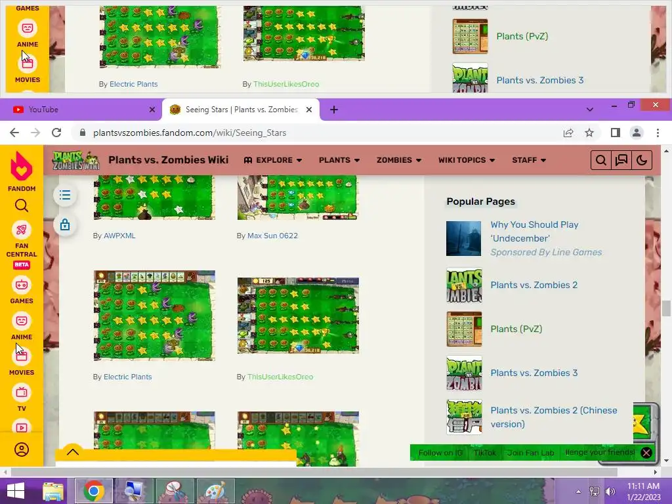This screenshot has width=672, height=504.
Task: View site information lock icon
Action: click(83, 133)
